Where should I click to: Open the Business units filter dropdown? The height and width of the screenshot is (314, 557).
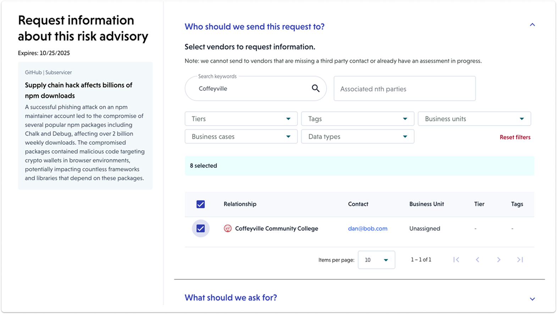474,119
